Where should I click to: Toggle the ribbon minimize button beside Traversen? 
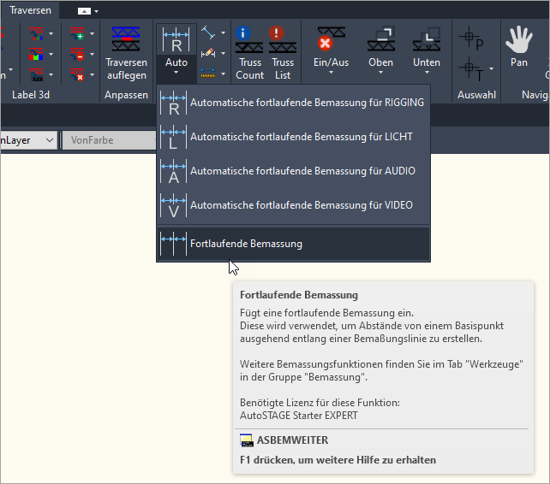[84, 11]
